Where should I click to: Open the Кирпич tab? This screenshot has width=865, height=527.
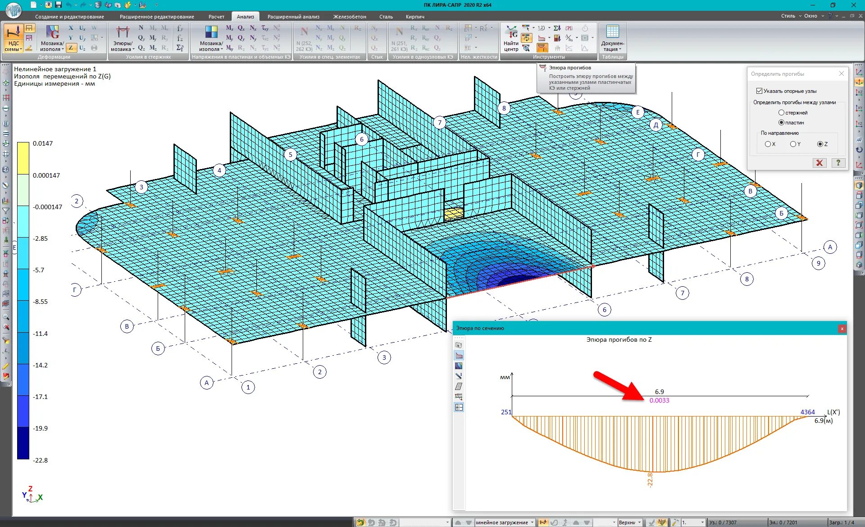tap(415, 17)
